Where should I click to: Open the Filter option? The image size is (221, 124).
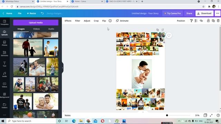coord(77,21)
